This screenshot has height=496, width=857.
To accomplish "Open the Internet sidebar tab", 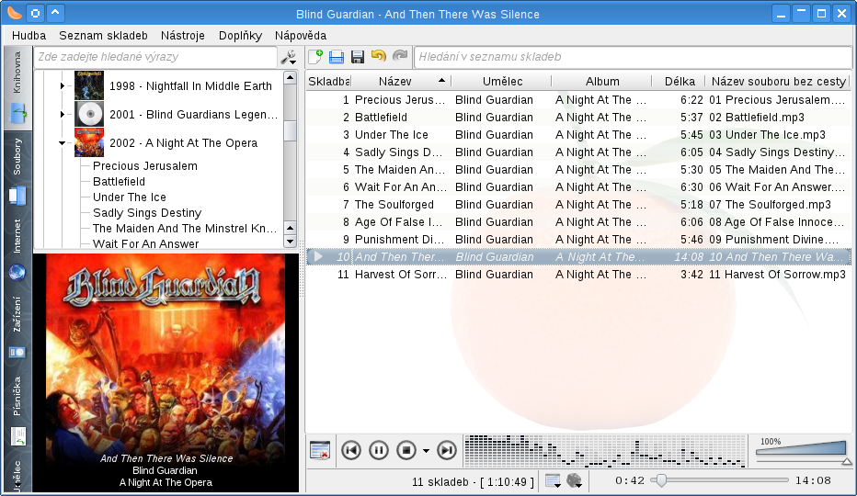I will click(17, 250).
